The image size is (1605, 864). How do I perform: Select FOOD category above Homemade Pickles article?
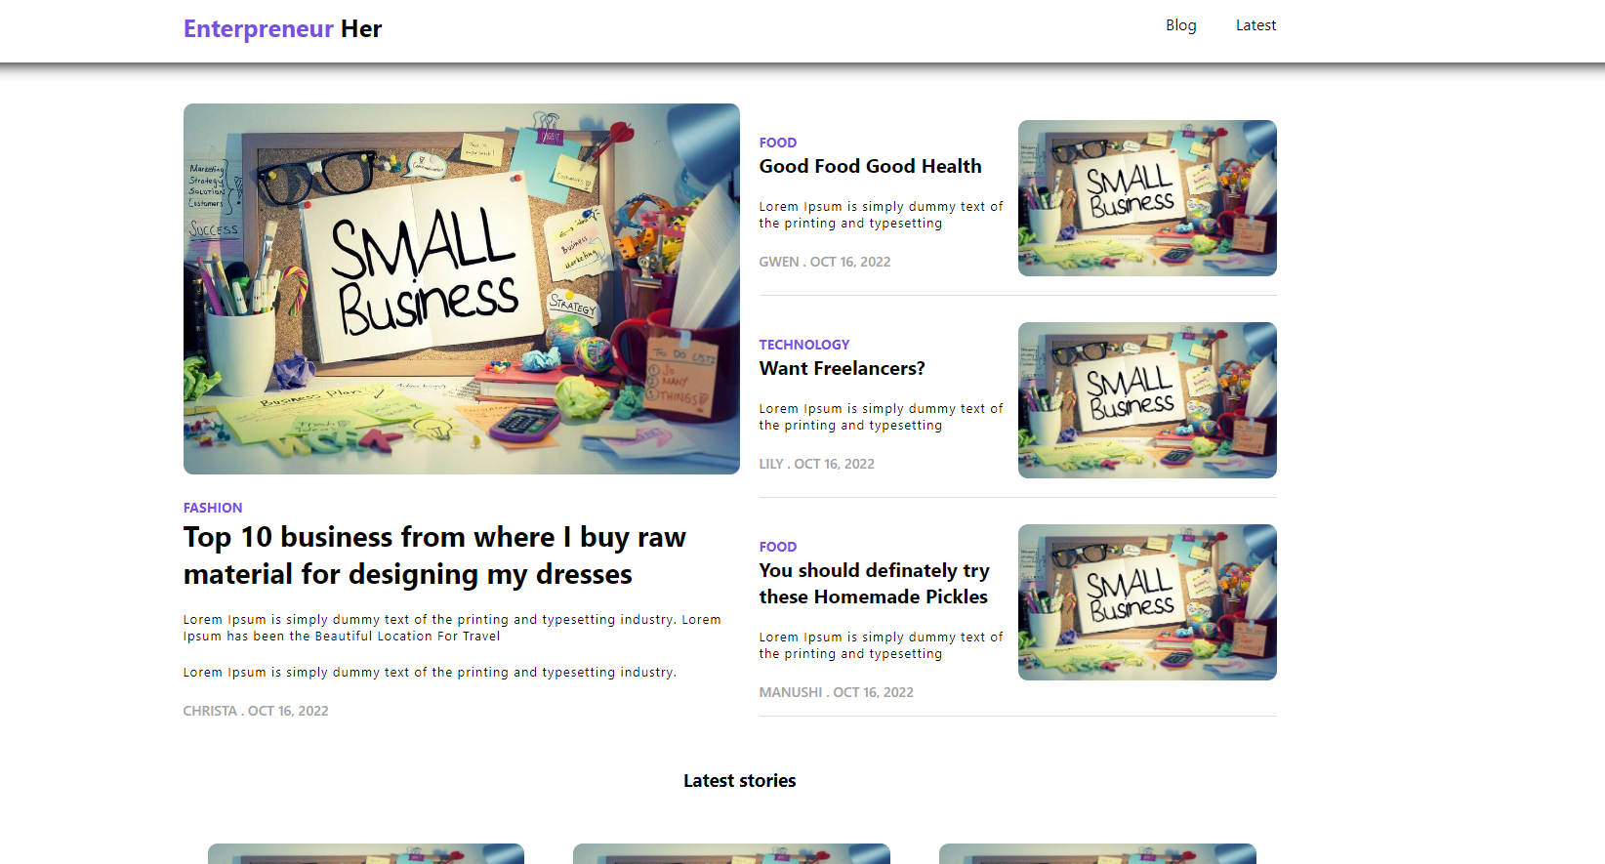[778, 547]
